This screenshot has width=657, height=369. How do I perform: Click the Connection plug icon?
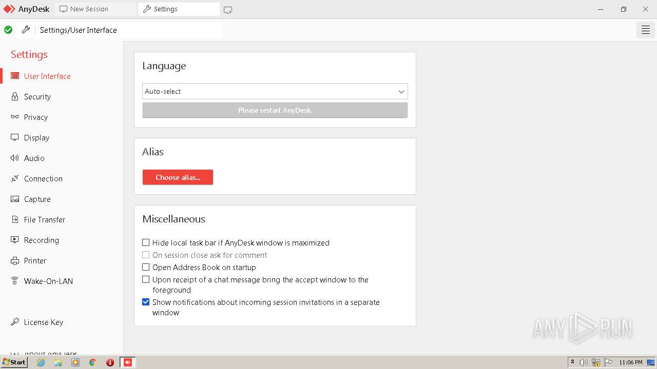coord(15,178)
